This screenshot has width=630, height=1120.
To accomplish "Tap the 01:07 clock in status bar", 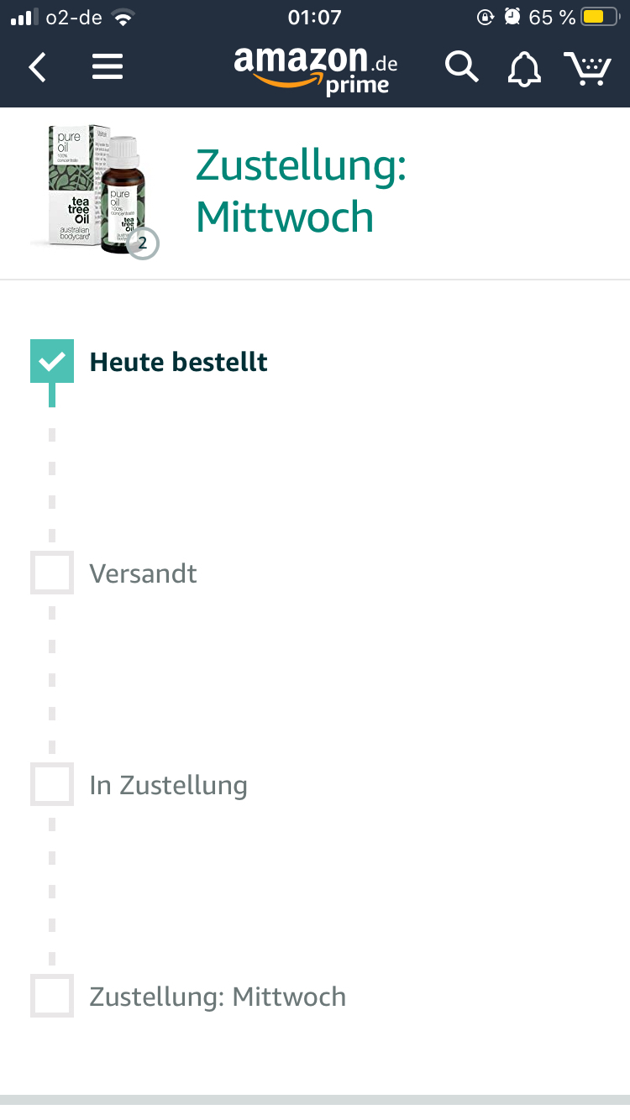I will pyautogui.click(x=315, y=17).
